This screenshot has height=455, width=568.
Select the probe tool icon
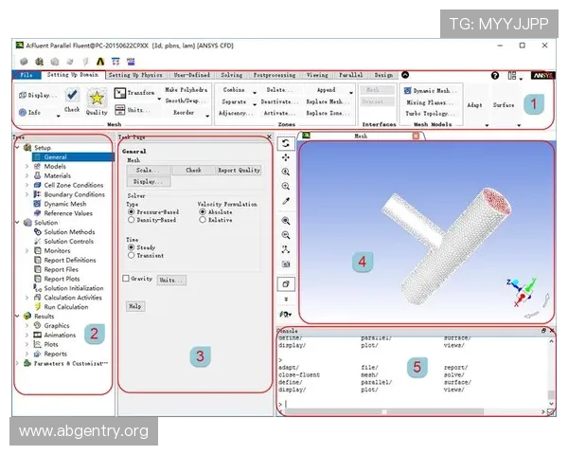286,201
